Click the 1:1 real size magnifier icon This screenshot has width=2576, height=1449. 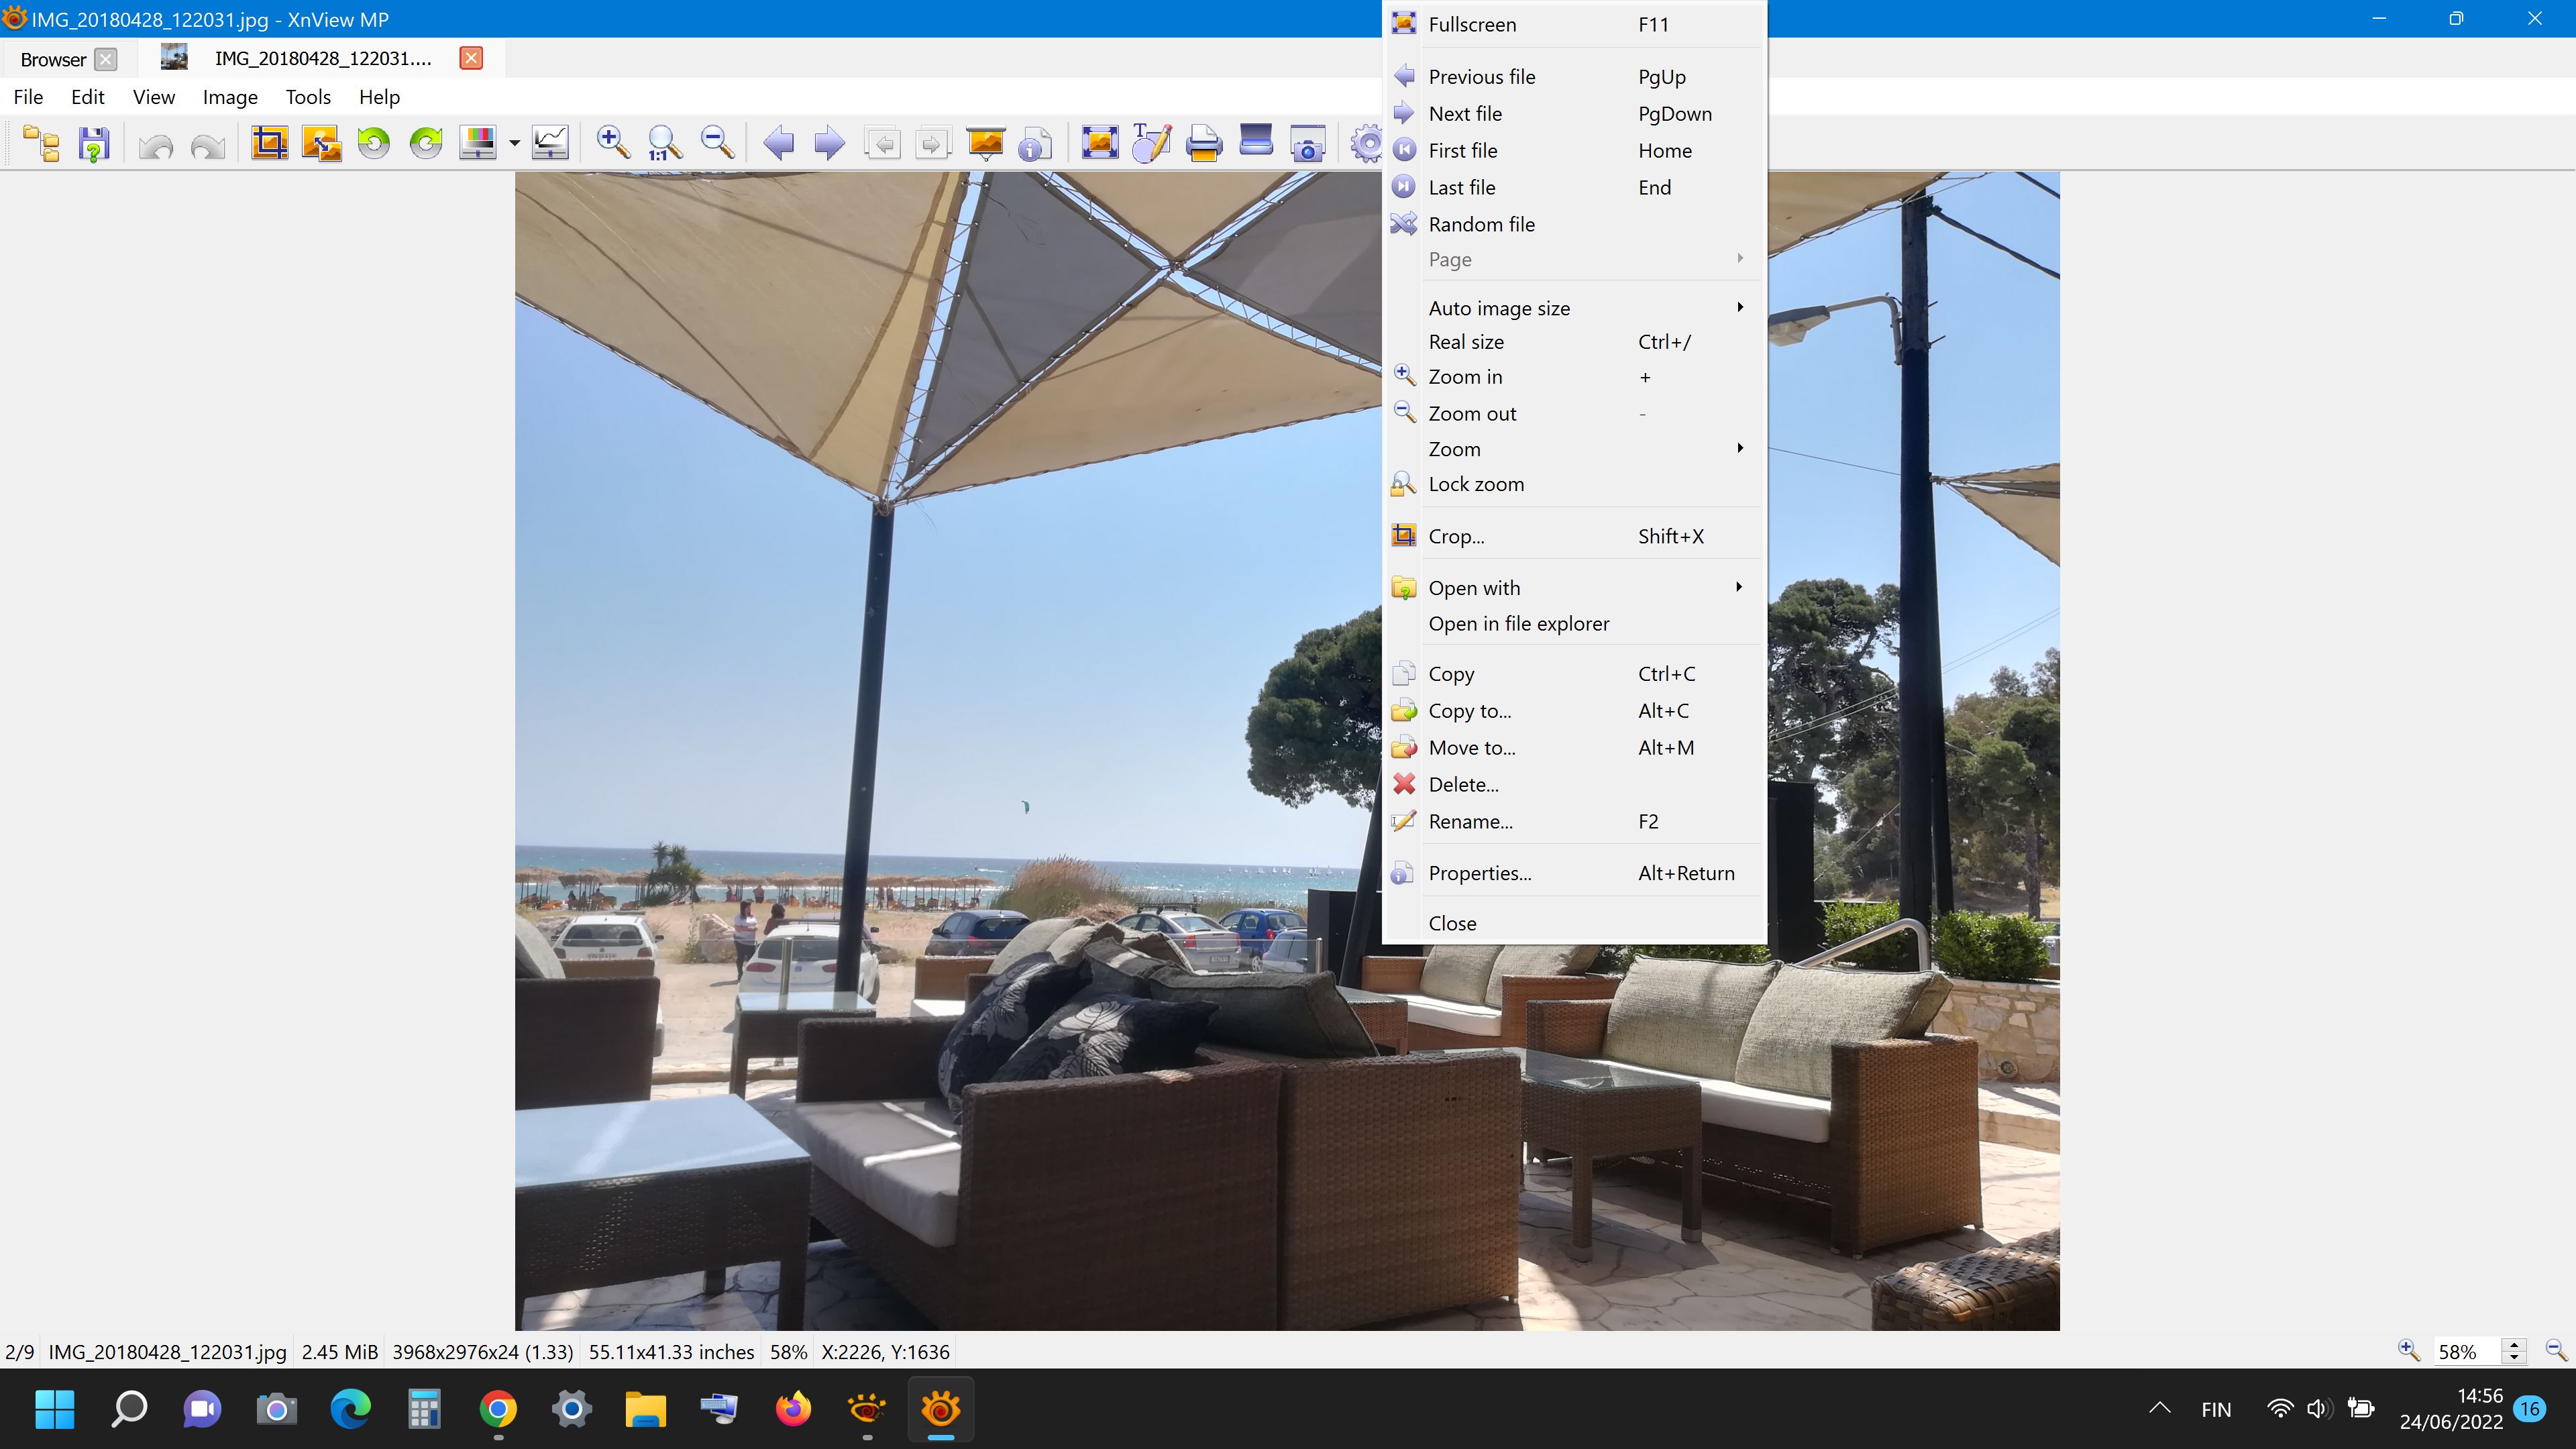pos(664,143)
